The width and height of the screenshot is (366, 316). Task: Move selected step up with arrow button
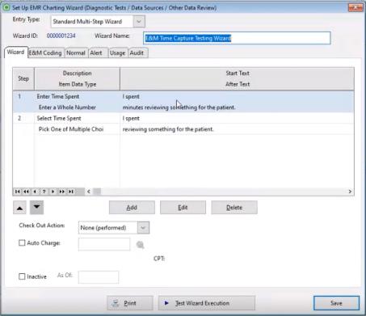click(19, 208)
